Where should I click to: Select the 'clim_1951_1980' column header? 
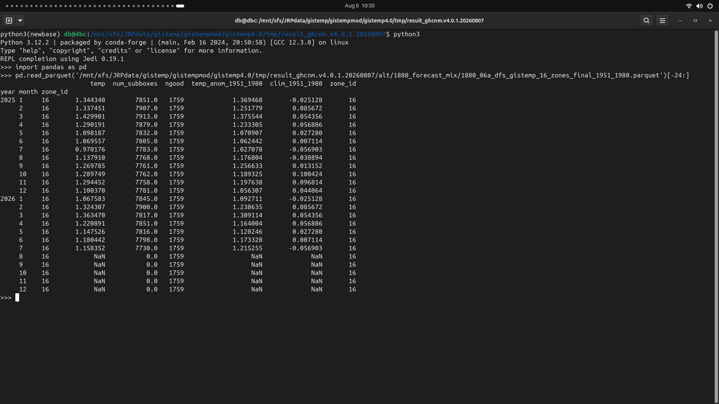click(296, 83)
